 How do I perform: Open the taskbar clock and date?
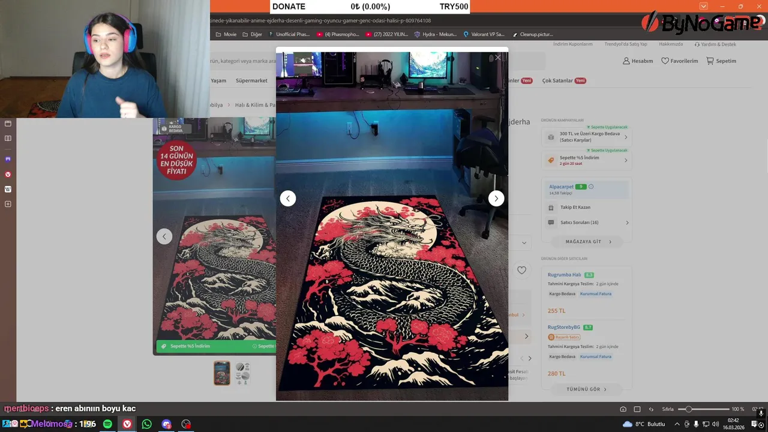tap(734, 424)
